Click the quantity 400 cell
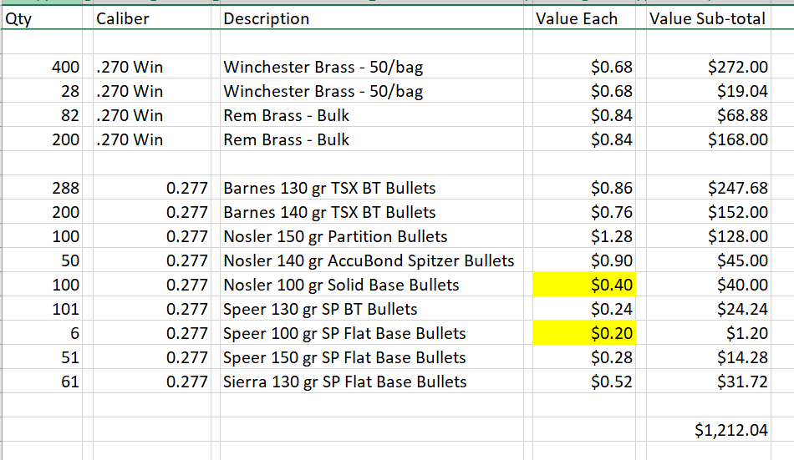This screenshot has width=794, height=460. 46,67
